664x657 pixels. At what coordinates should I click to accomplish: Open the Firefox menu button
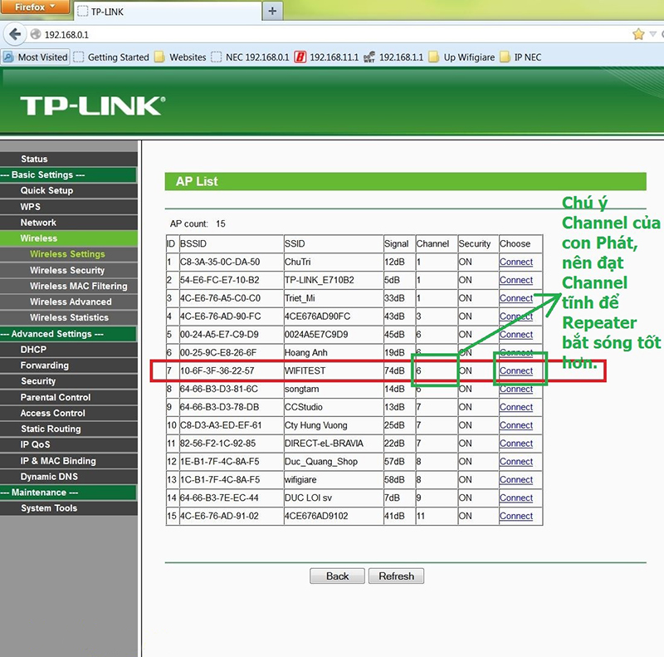point(35,7)
